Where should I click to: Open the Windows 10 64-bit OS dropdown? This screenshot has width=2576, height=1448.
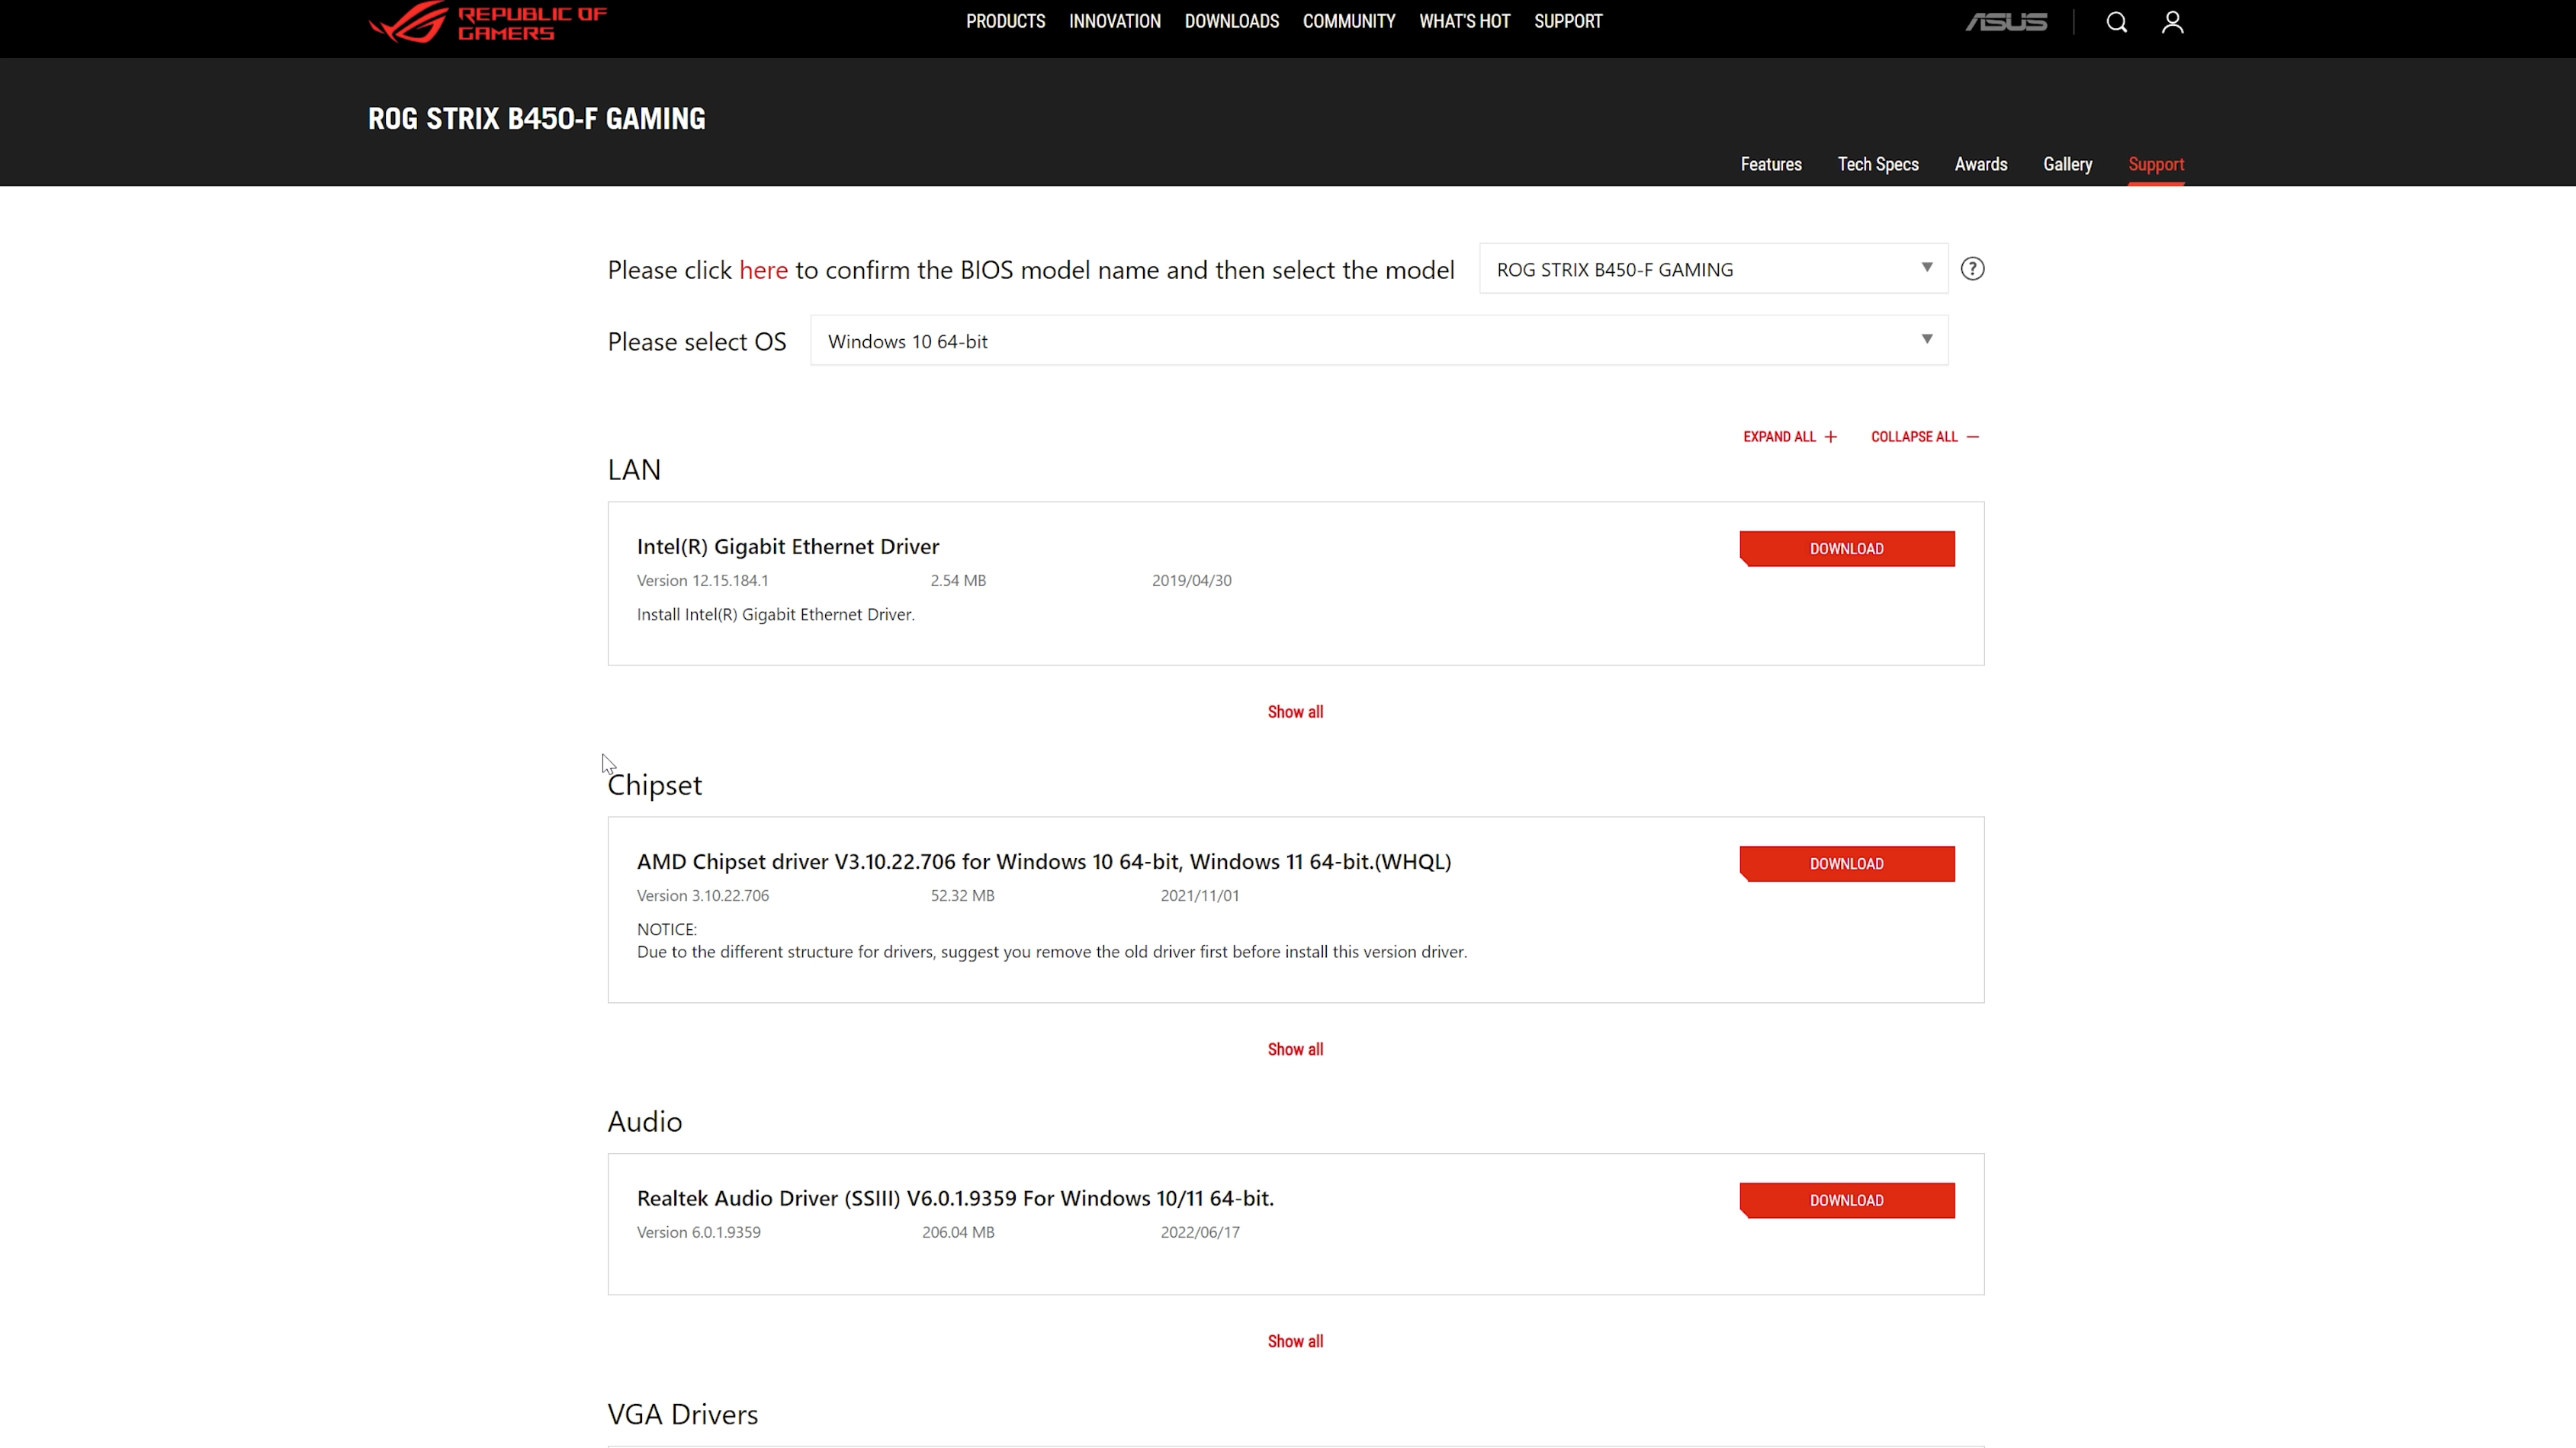[x=1378, y=341]
